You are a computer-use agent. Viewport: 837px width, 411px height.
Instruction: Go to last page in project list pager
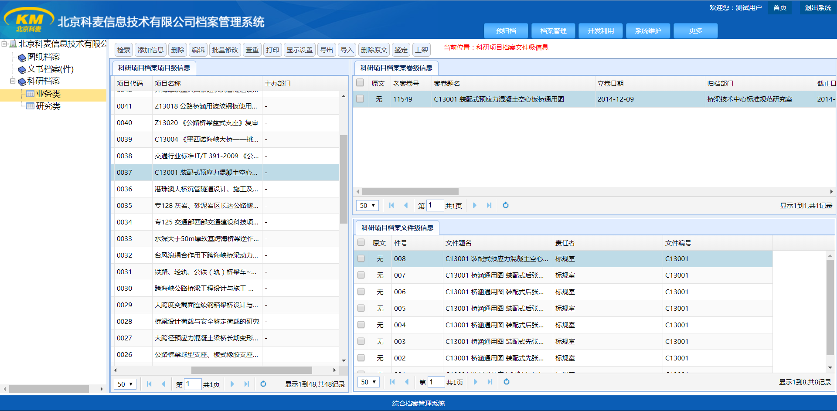click(x=247, y=384)
